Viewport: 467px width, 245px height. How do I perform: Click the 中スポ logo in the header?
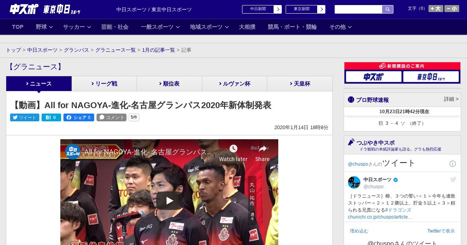(x=24, y=9)
